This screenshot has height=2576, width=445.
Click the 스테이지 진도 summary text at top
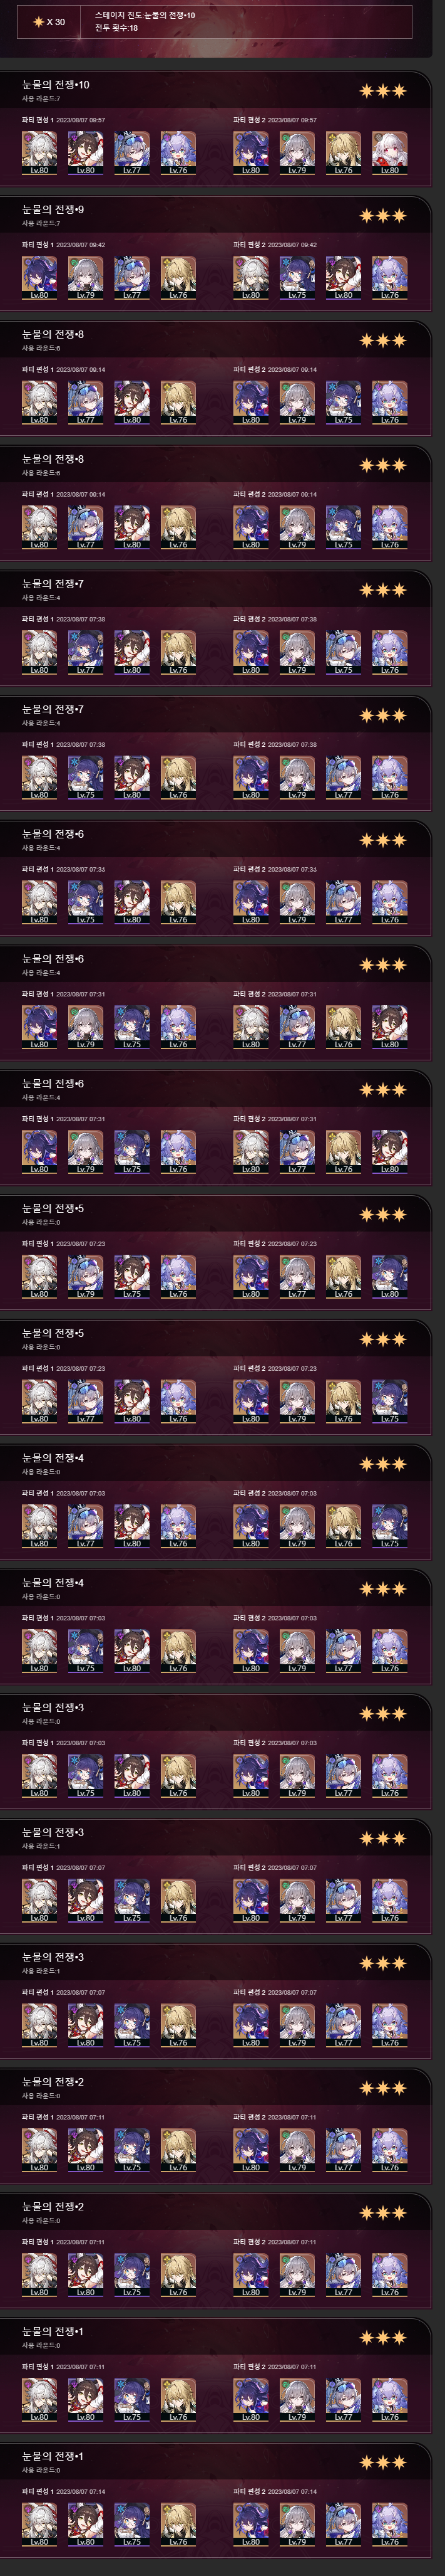pos(145,16)
